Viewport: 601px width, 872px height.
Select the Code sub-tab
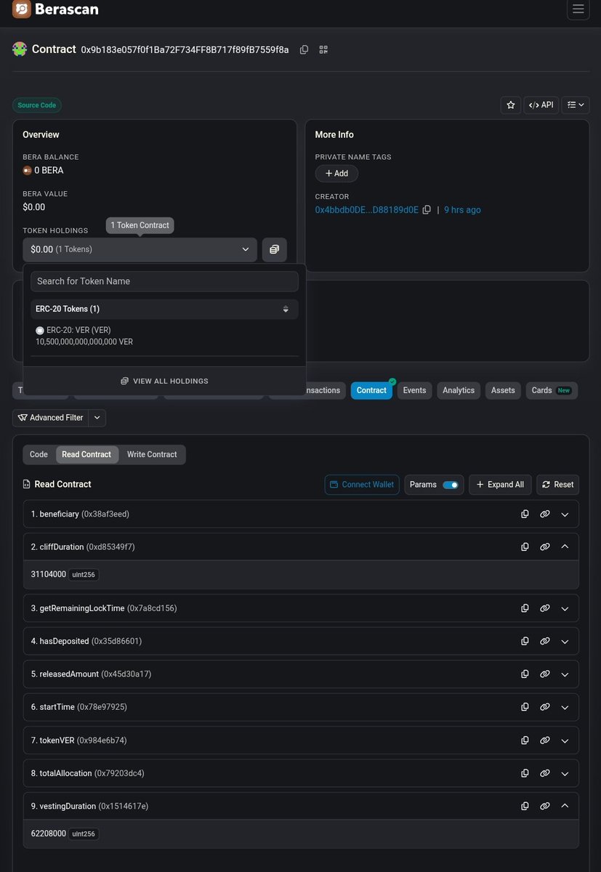39,454
